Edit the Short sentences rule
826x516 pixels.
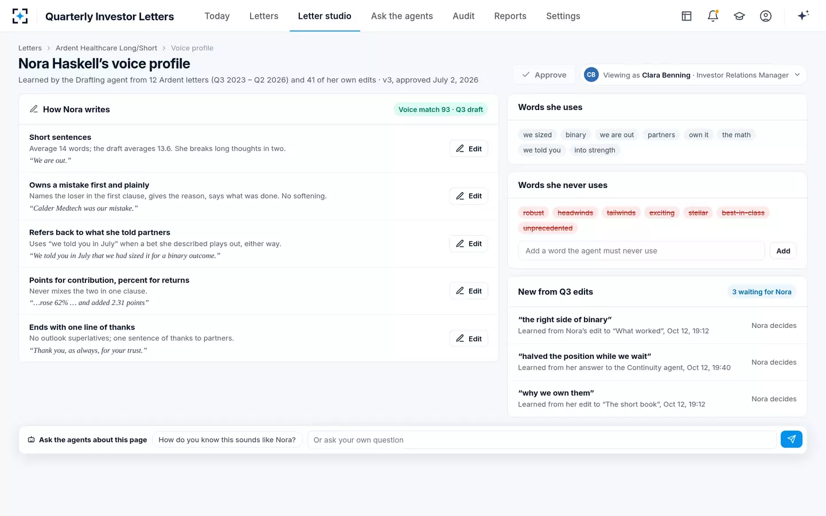point(469,149)
